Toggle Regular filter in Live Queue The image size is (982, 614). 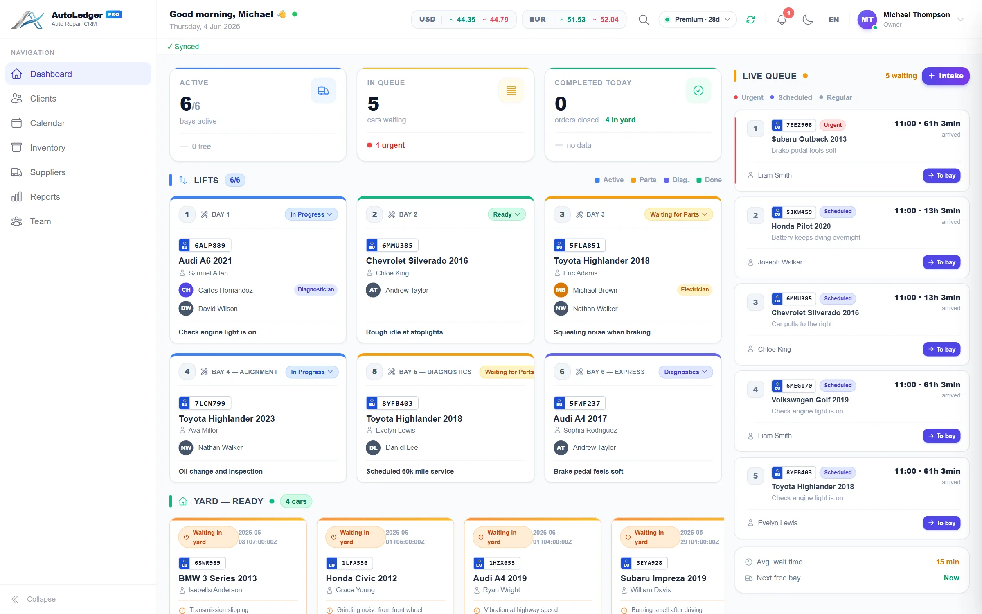point(836,98)
